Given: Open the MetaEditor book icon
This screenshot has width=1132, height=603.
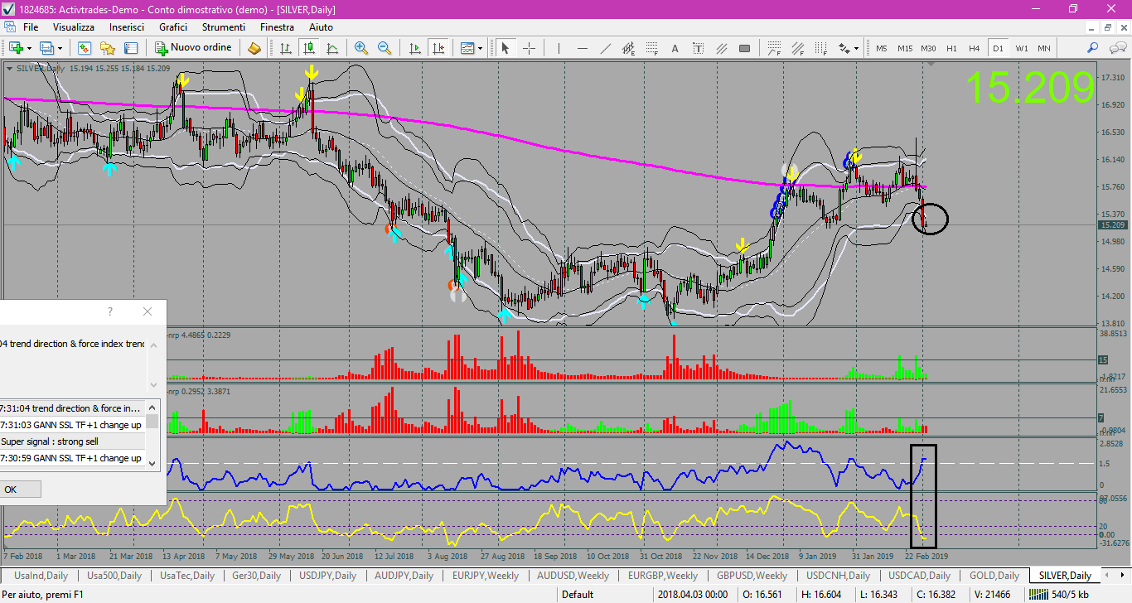Looking at the screenshot, I should 254,48.
